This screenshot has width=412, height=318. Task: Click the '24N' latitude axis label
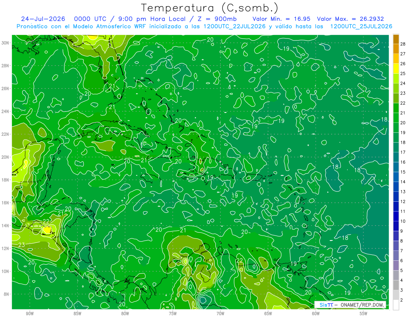(x=6, y=111)
